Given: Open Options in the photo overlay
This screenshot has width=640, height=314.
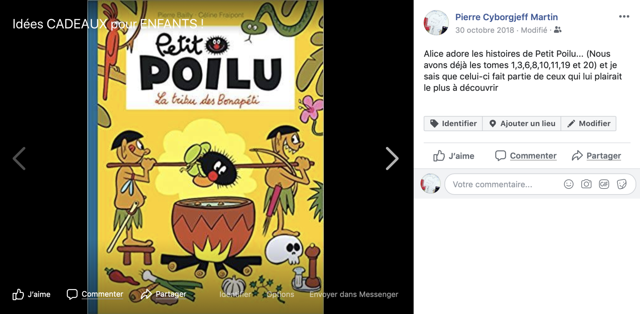Looking at the screenshot, I should coord(280,294).
